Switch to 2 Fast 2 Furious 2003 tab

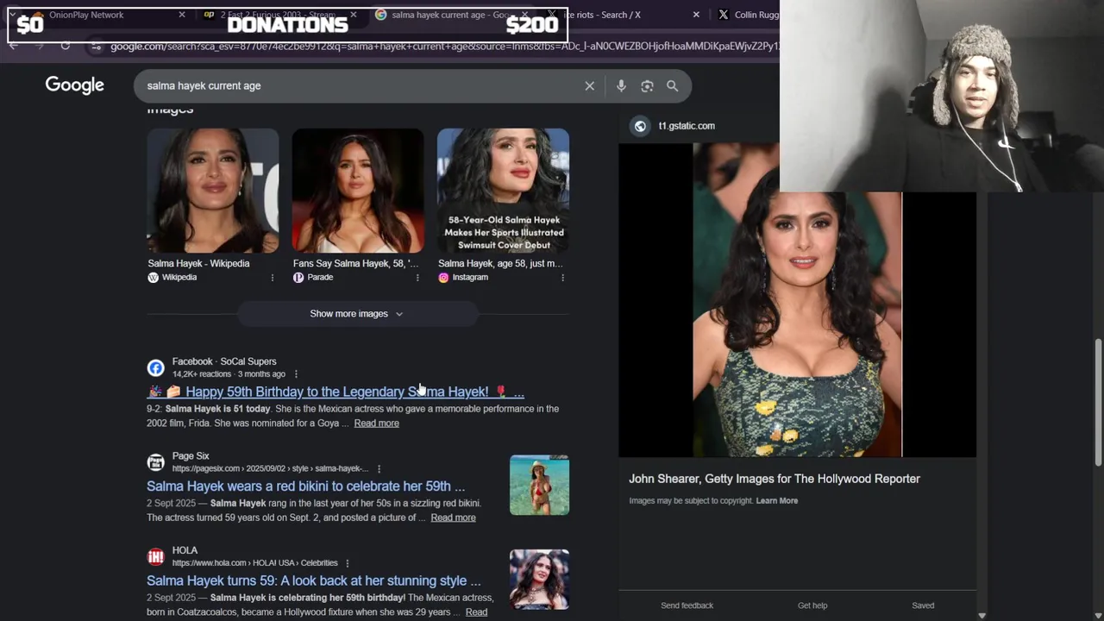click(279, 15)
